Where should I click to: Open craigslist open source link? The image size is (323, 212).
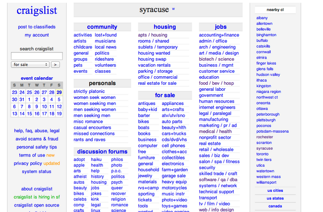[37, 205]
